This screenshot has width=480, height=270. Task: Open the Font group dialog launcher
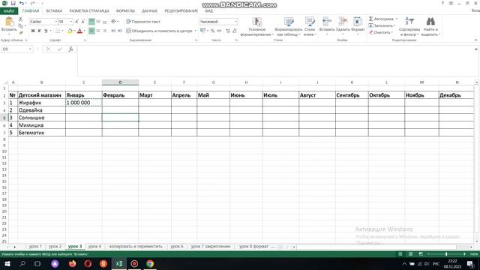(x=85, y=40)
